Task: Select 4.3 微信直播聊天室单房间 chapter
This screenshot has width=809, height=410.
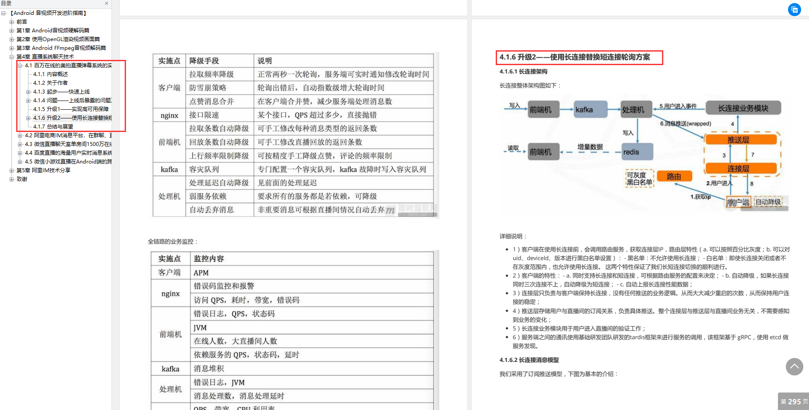Action: point(53,144)
